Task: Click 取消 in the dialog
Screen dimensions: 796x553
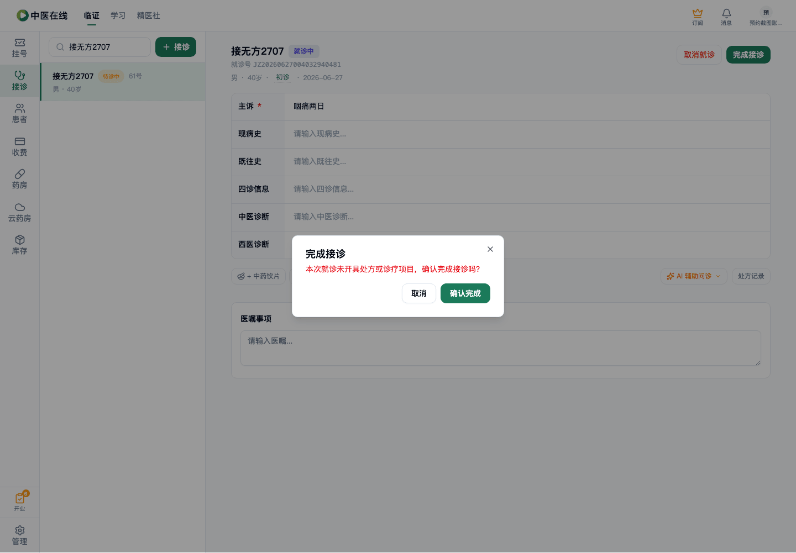Action: pyautogui.click(x=419, y=293)
